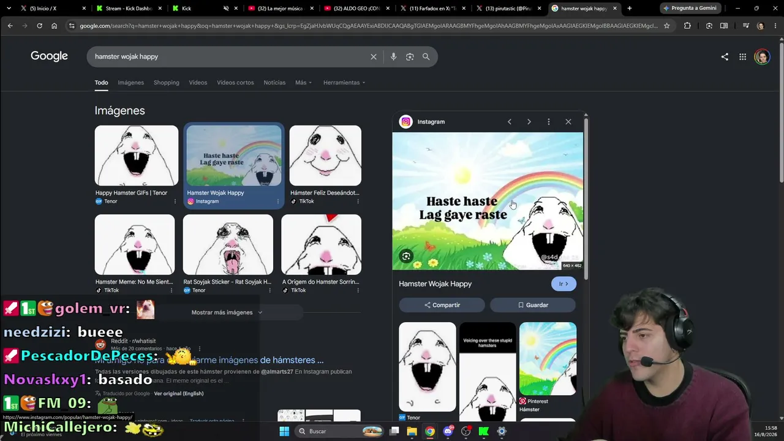Viewport: 784px width, 441px height.
Task: Open options for the Tenor Happy Hamster result
Action: pos(175,202)
